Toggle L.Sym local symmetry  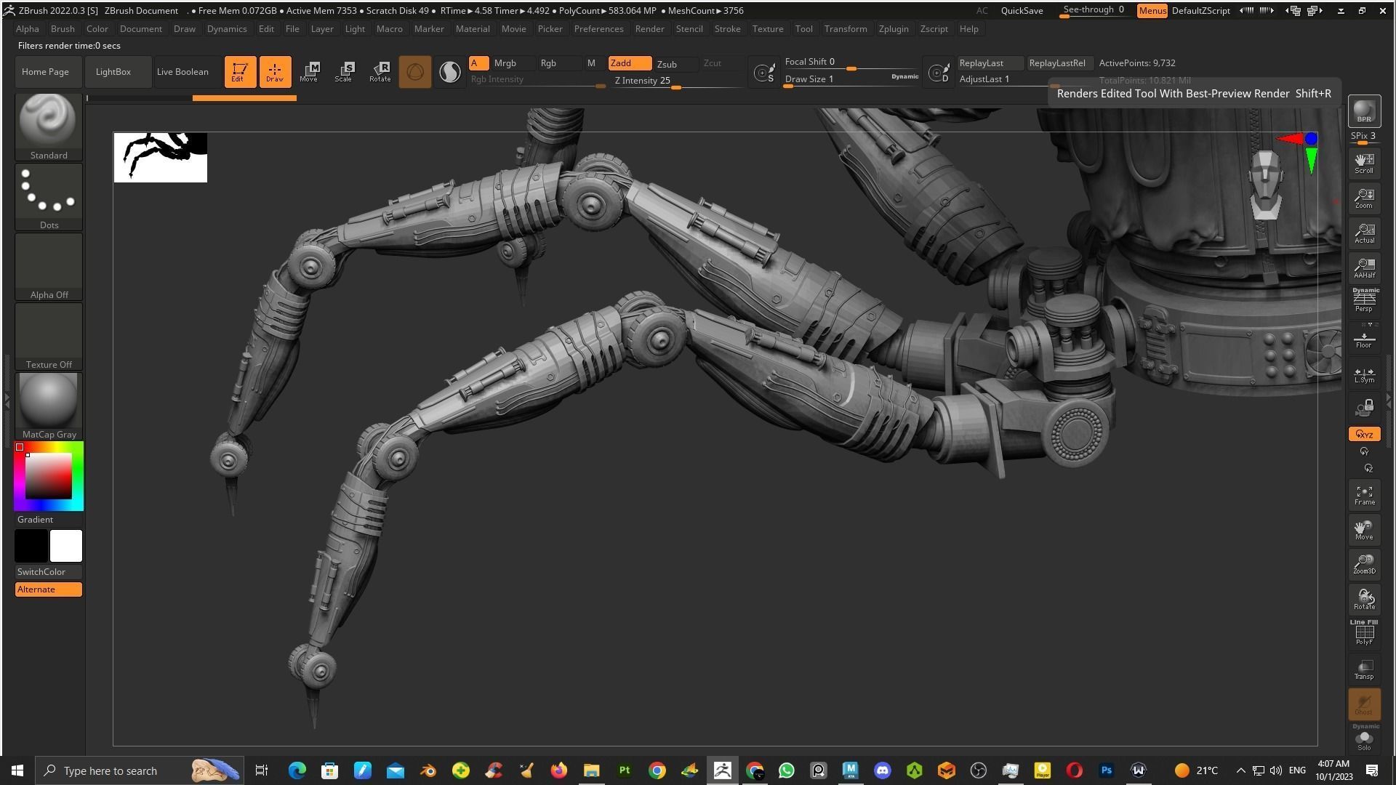pyautogui.click(x=1364, y=374)
